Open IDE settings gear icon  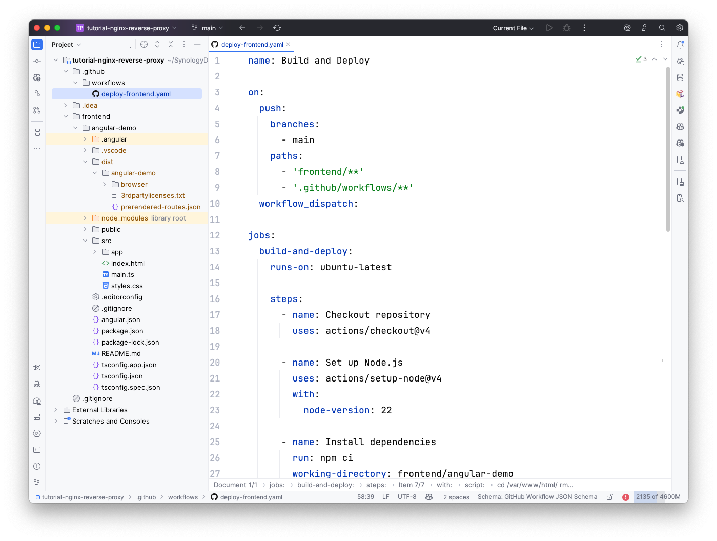(x=680, y=28)
